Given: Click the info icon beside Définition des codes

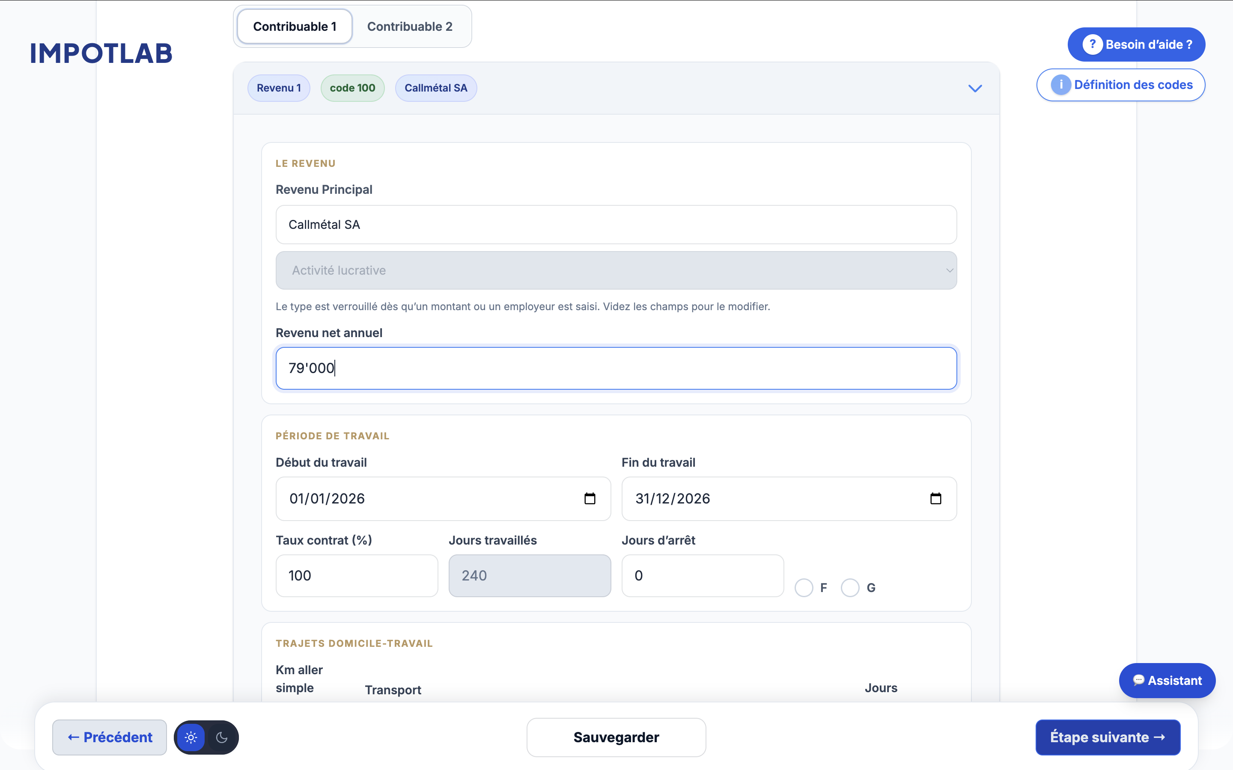Looking at the screenshot, I should pos(1061,85).
